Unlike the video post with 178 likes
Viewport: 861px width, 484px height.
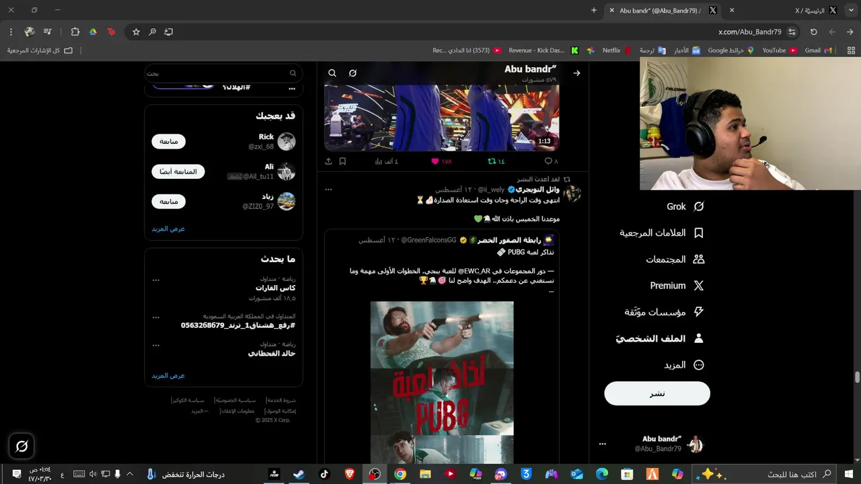click(441, 161)
